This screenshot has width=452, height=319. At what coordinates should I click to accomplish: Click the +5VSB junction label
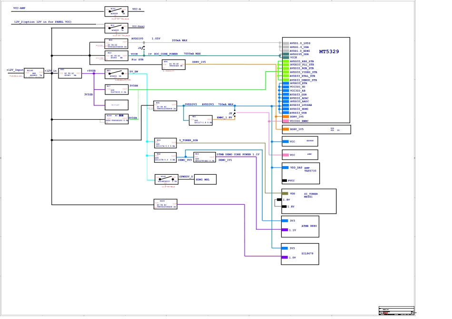coord(91,71)
